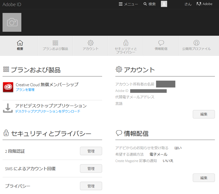The image size is (219, 194).
Task: Click the camera profile photo placeholder
Action: click(x=12, y=22)
